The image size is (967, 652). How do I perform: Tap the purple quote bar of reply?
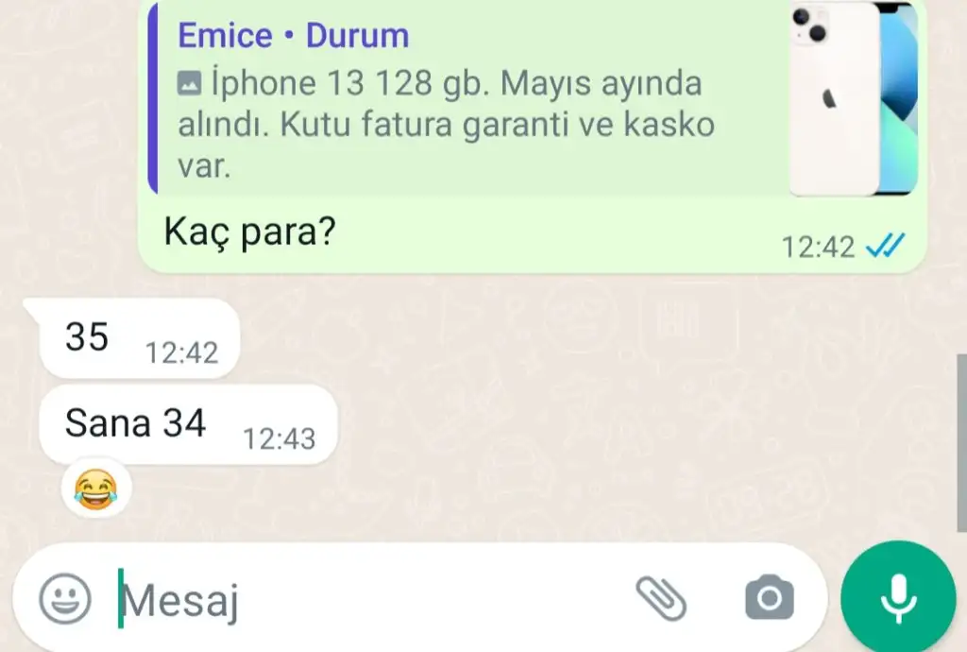[153, 98]
